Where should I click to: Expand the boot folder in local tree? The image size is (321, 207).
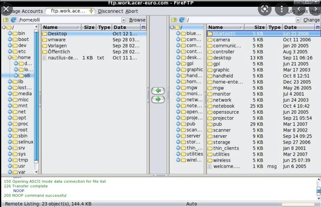pos(10,40)
